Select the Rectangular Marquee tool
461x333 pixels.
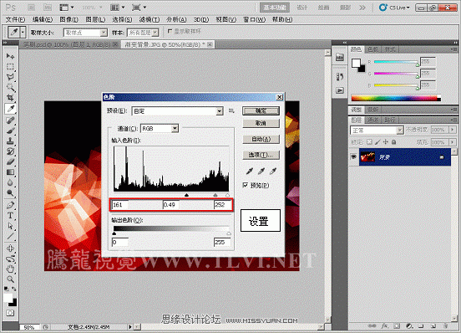[10, 66]
